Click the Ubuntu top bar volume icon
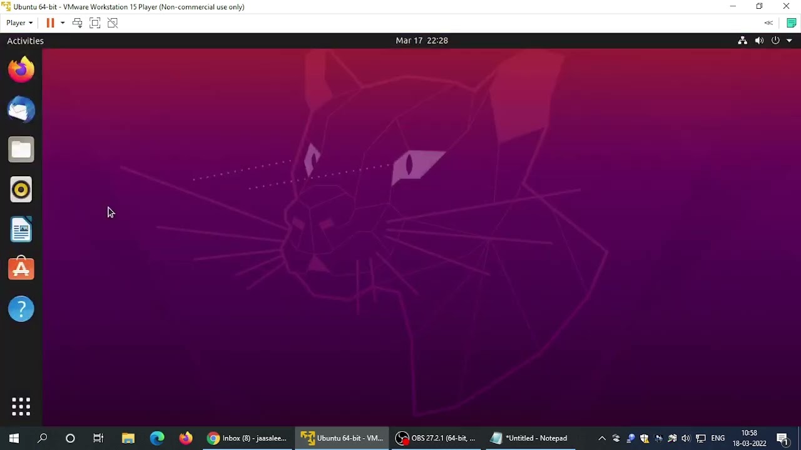 pos(759,41)
